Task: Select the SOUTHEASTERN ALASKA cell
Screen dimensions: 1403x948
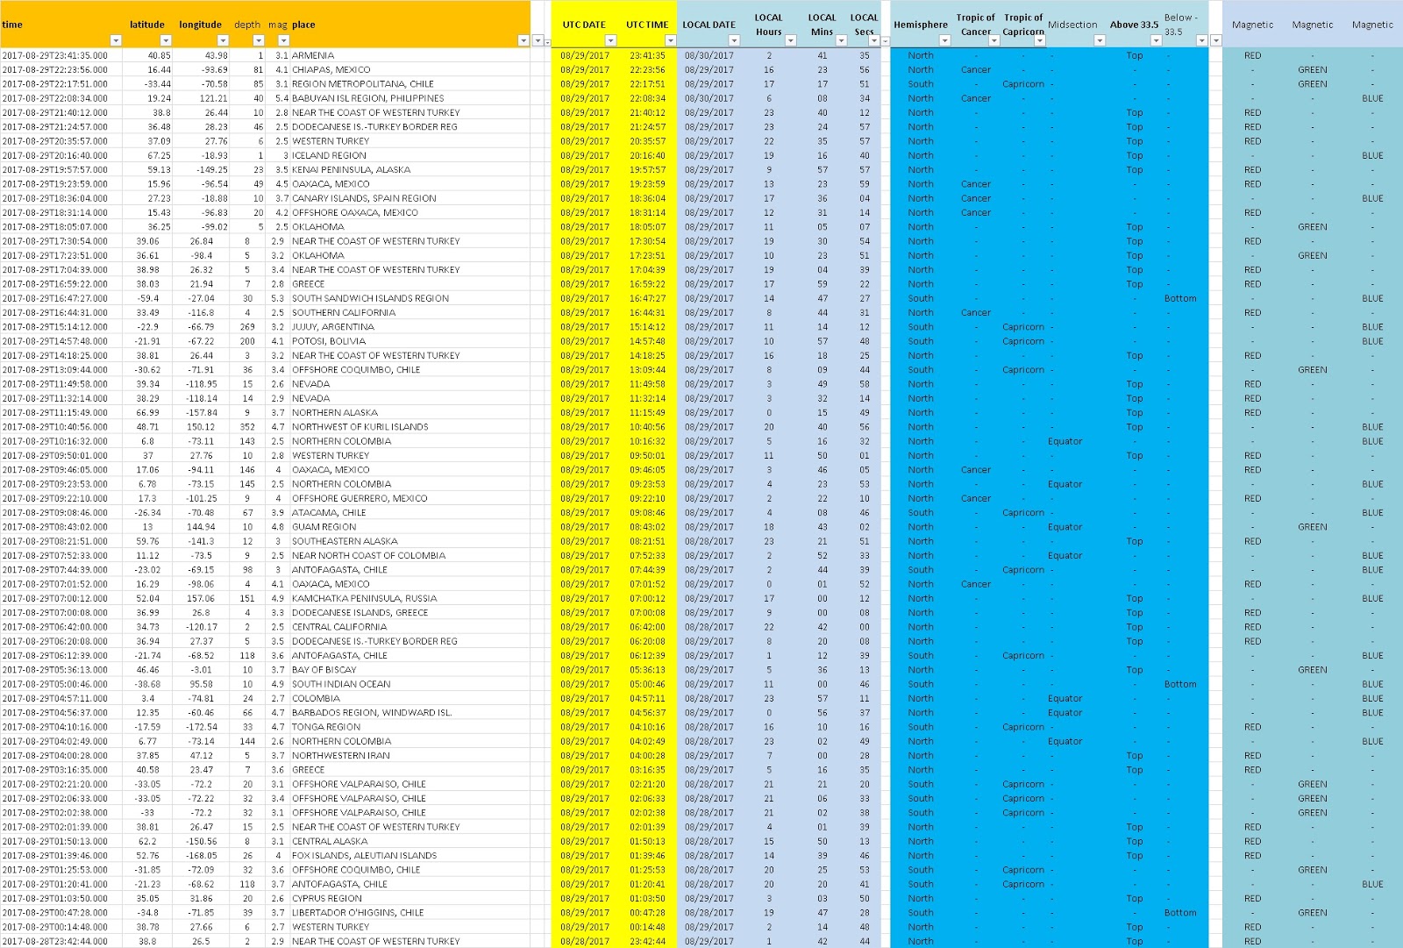Action: [x=410, y=541]
